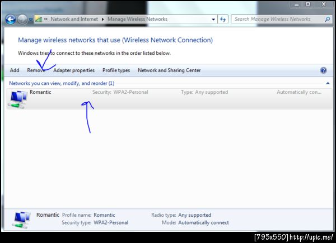Viewport: 336px width, 243px height.
Task: Select the Romantic network entry
Action: (x=169, y=99)
